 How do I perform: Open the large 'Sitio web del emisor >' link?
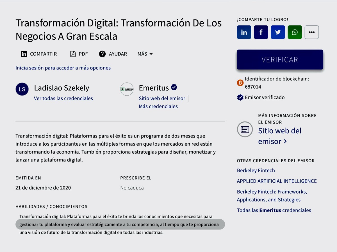click(x=279, y=136)
